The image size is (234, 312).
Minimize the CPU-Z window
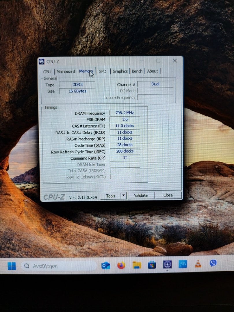(x=142, y=61)
